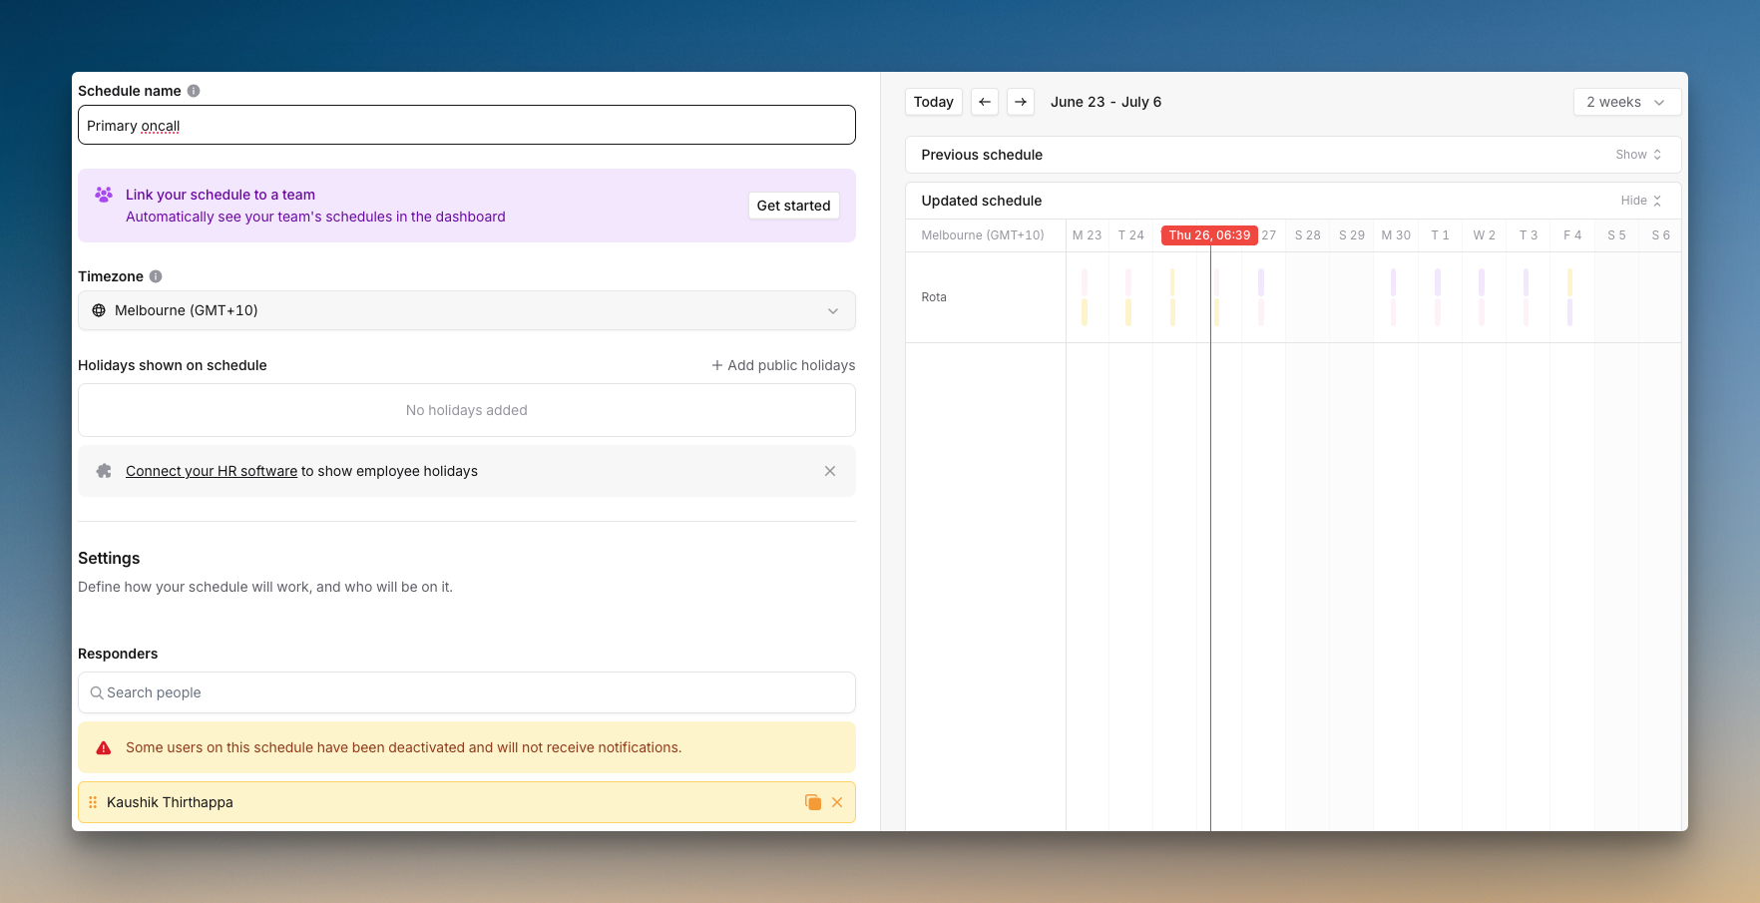Navigate forward with the right arrow
This screenshot has height=903, width=1760.
[x=1021, y=102]
